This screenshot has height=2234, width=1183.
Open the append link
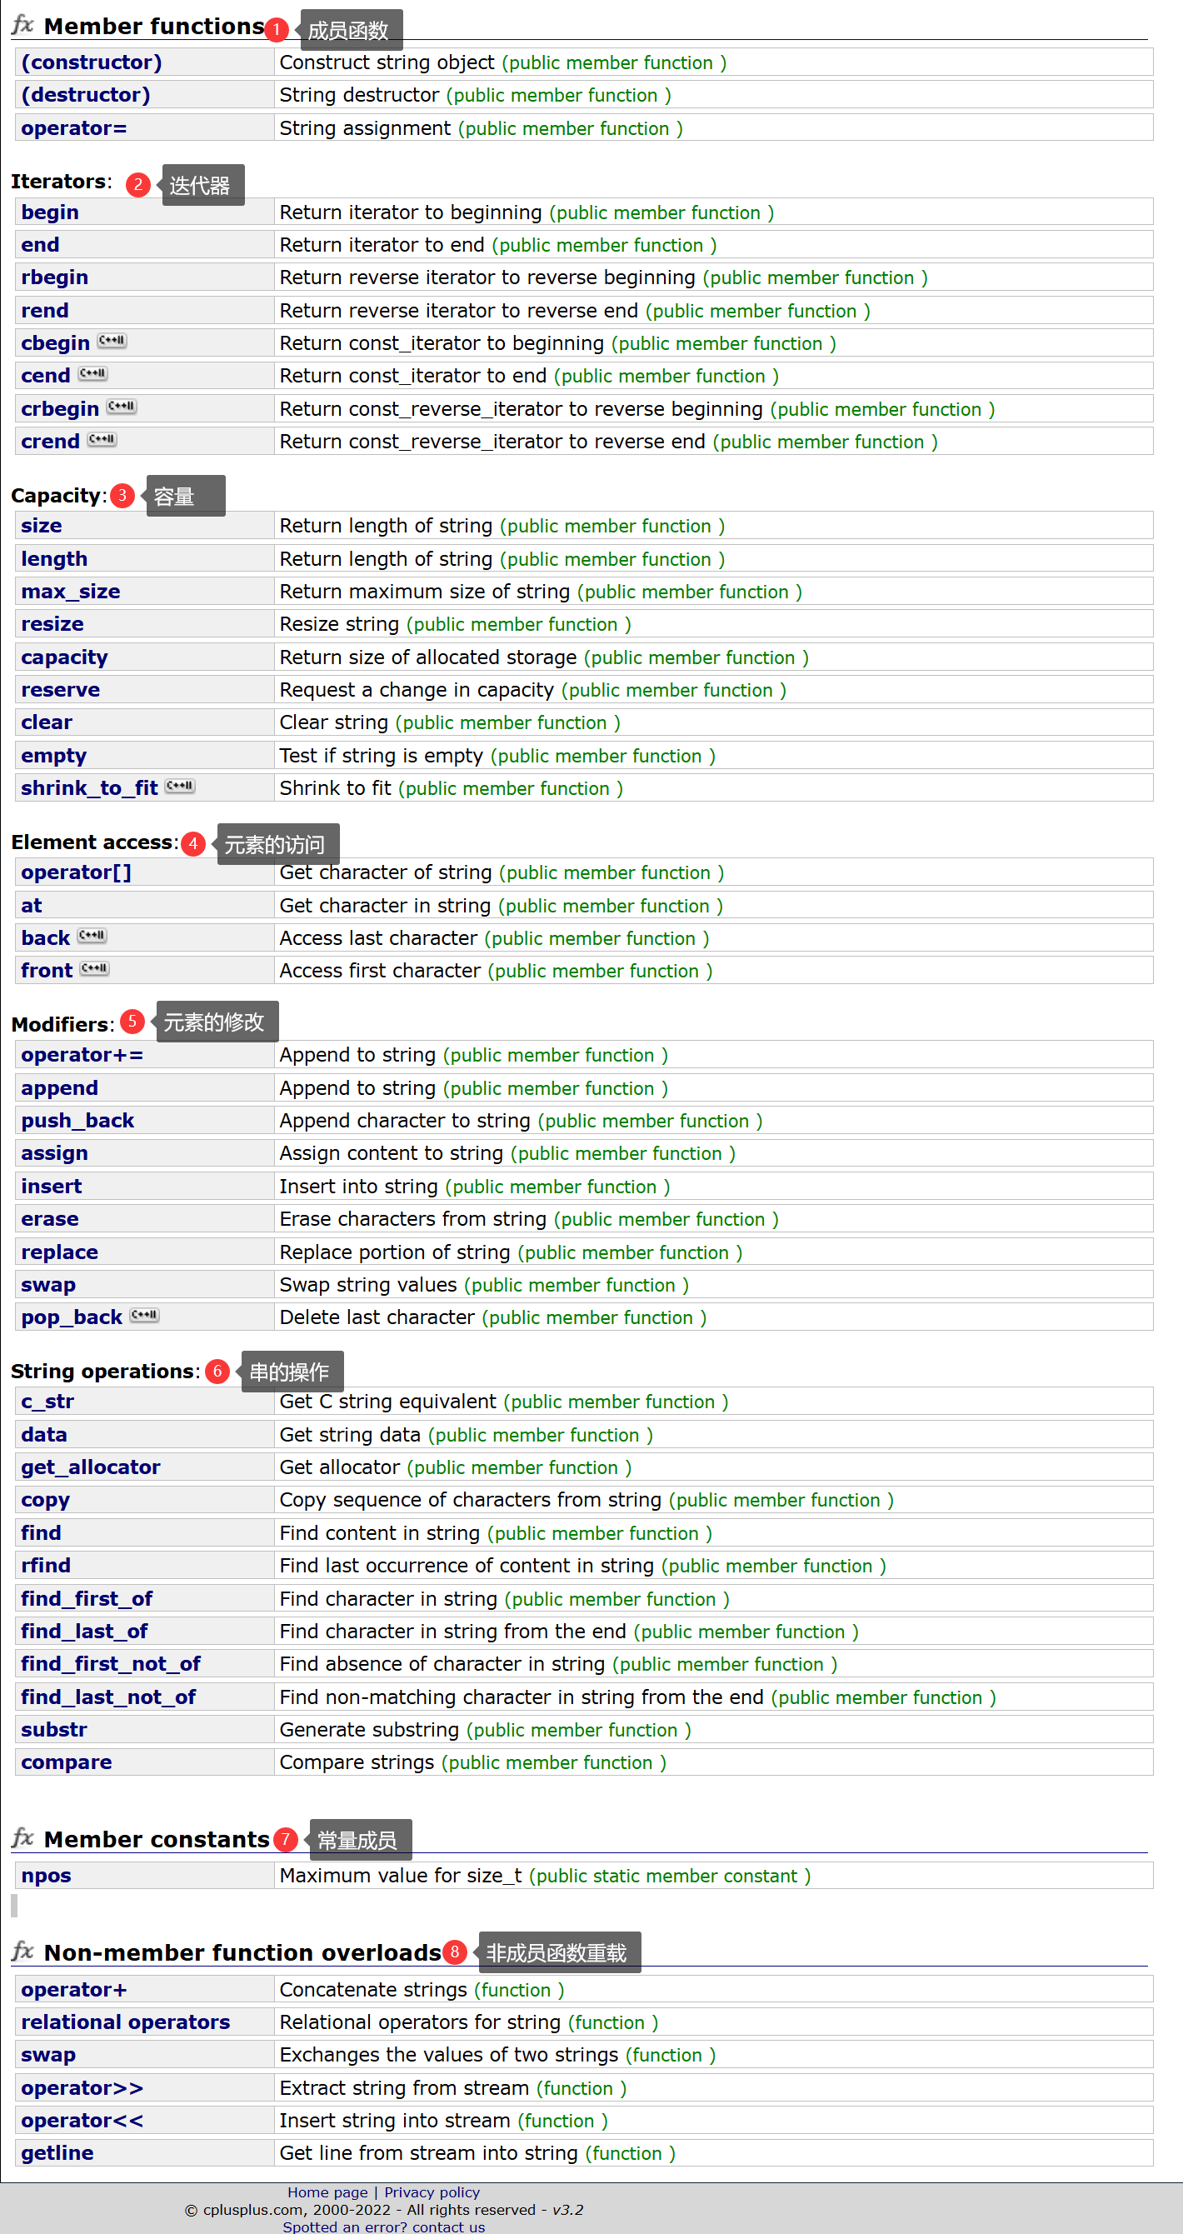click(59, 1088)
